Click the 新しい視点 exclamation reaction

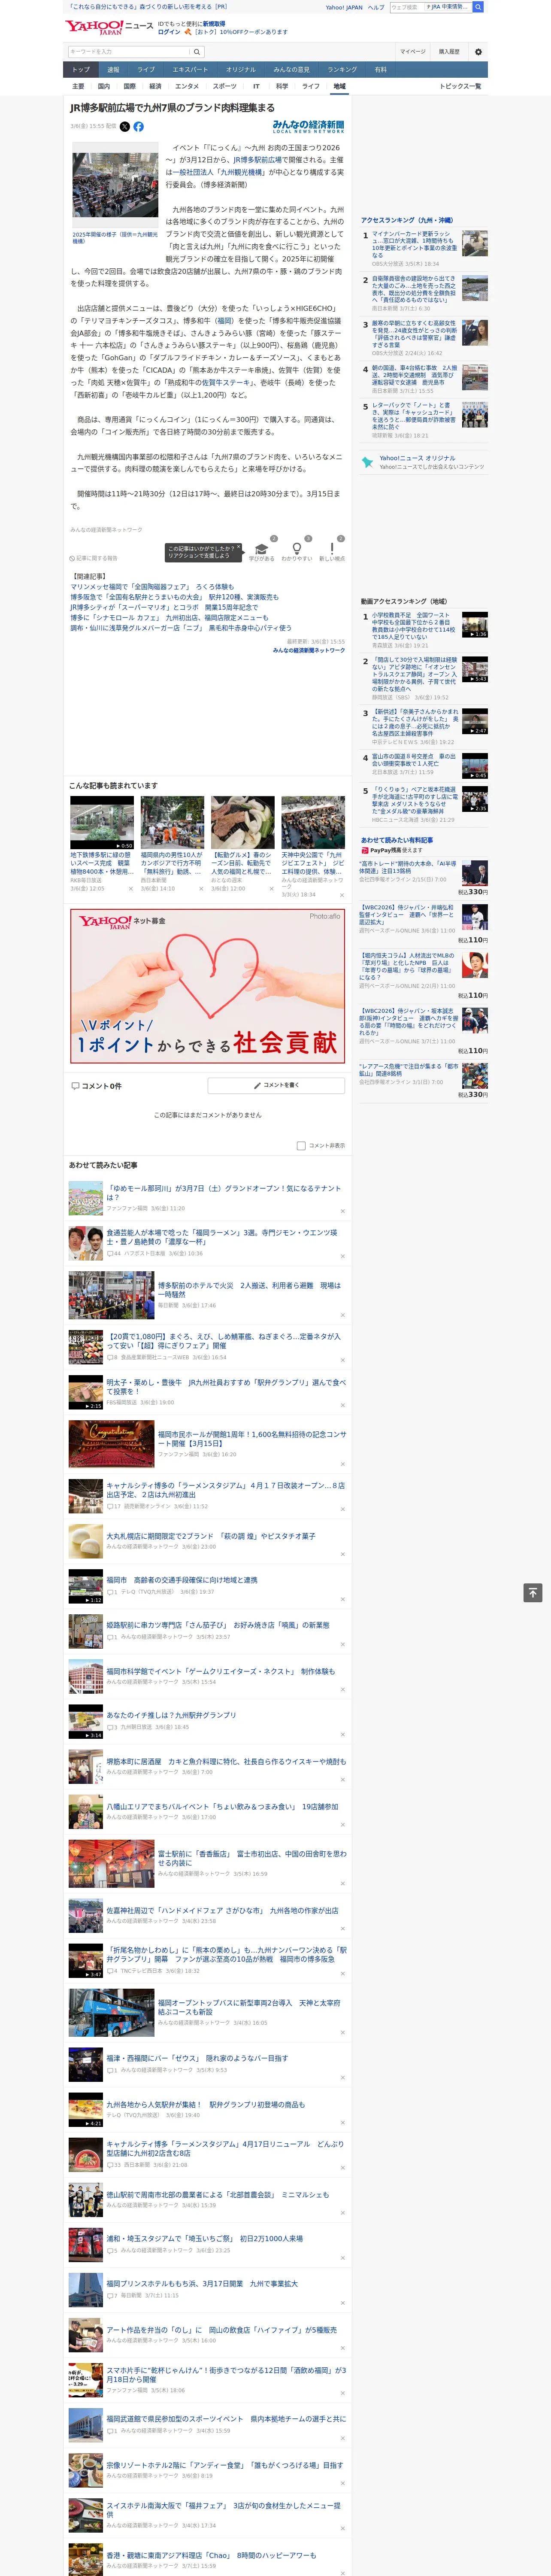[x=332, y=550]
